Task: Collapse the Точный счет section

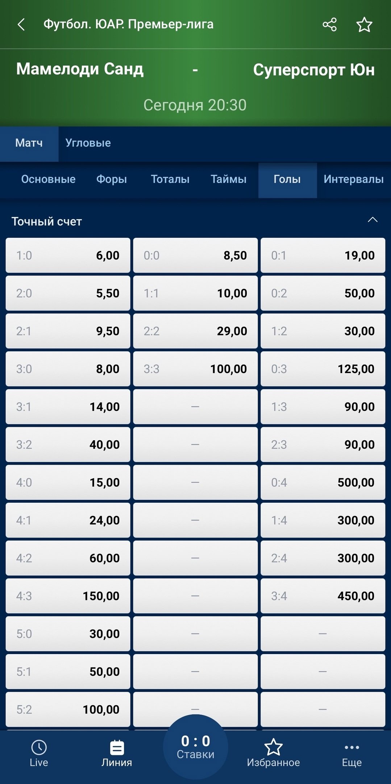Action: pyautogui.click(x=373, y=220)
